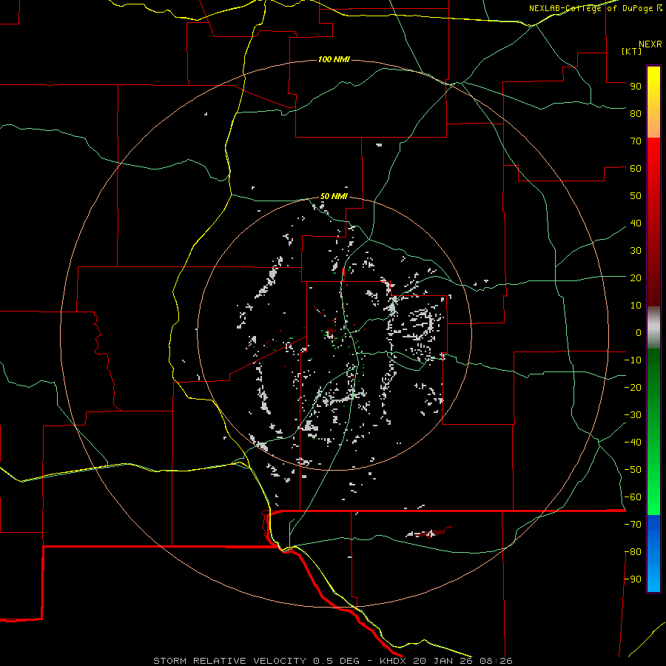This screenshot has height=666, width=666.
Task: Click the -50 scale value
Action: coord(633,470)
